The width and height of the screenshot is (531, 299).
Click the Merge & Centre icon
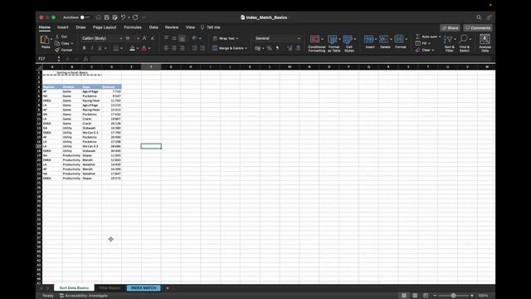pyautogui.click(x=215, y=48)
